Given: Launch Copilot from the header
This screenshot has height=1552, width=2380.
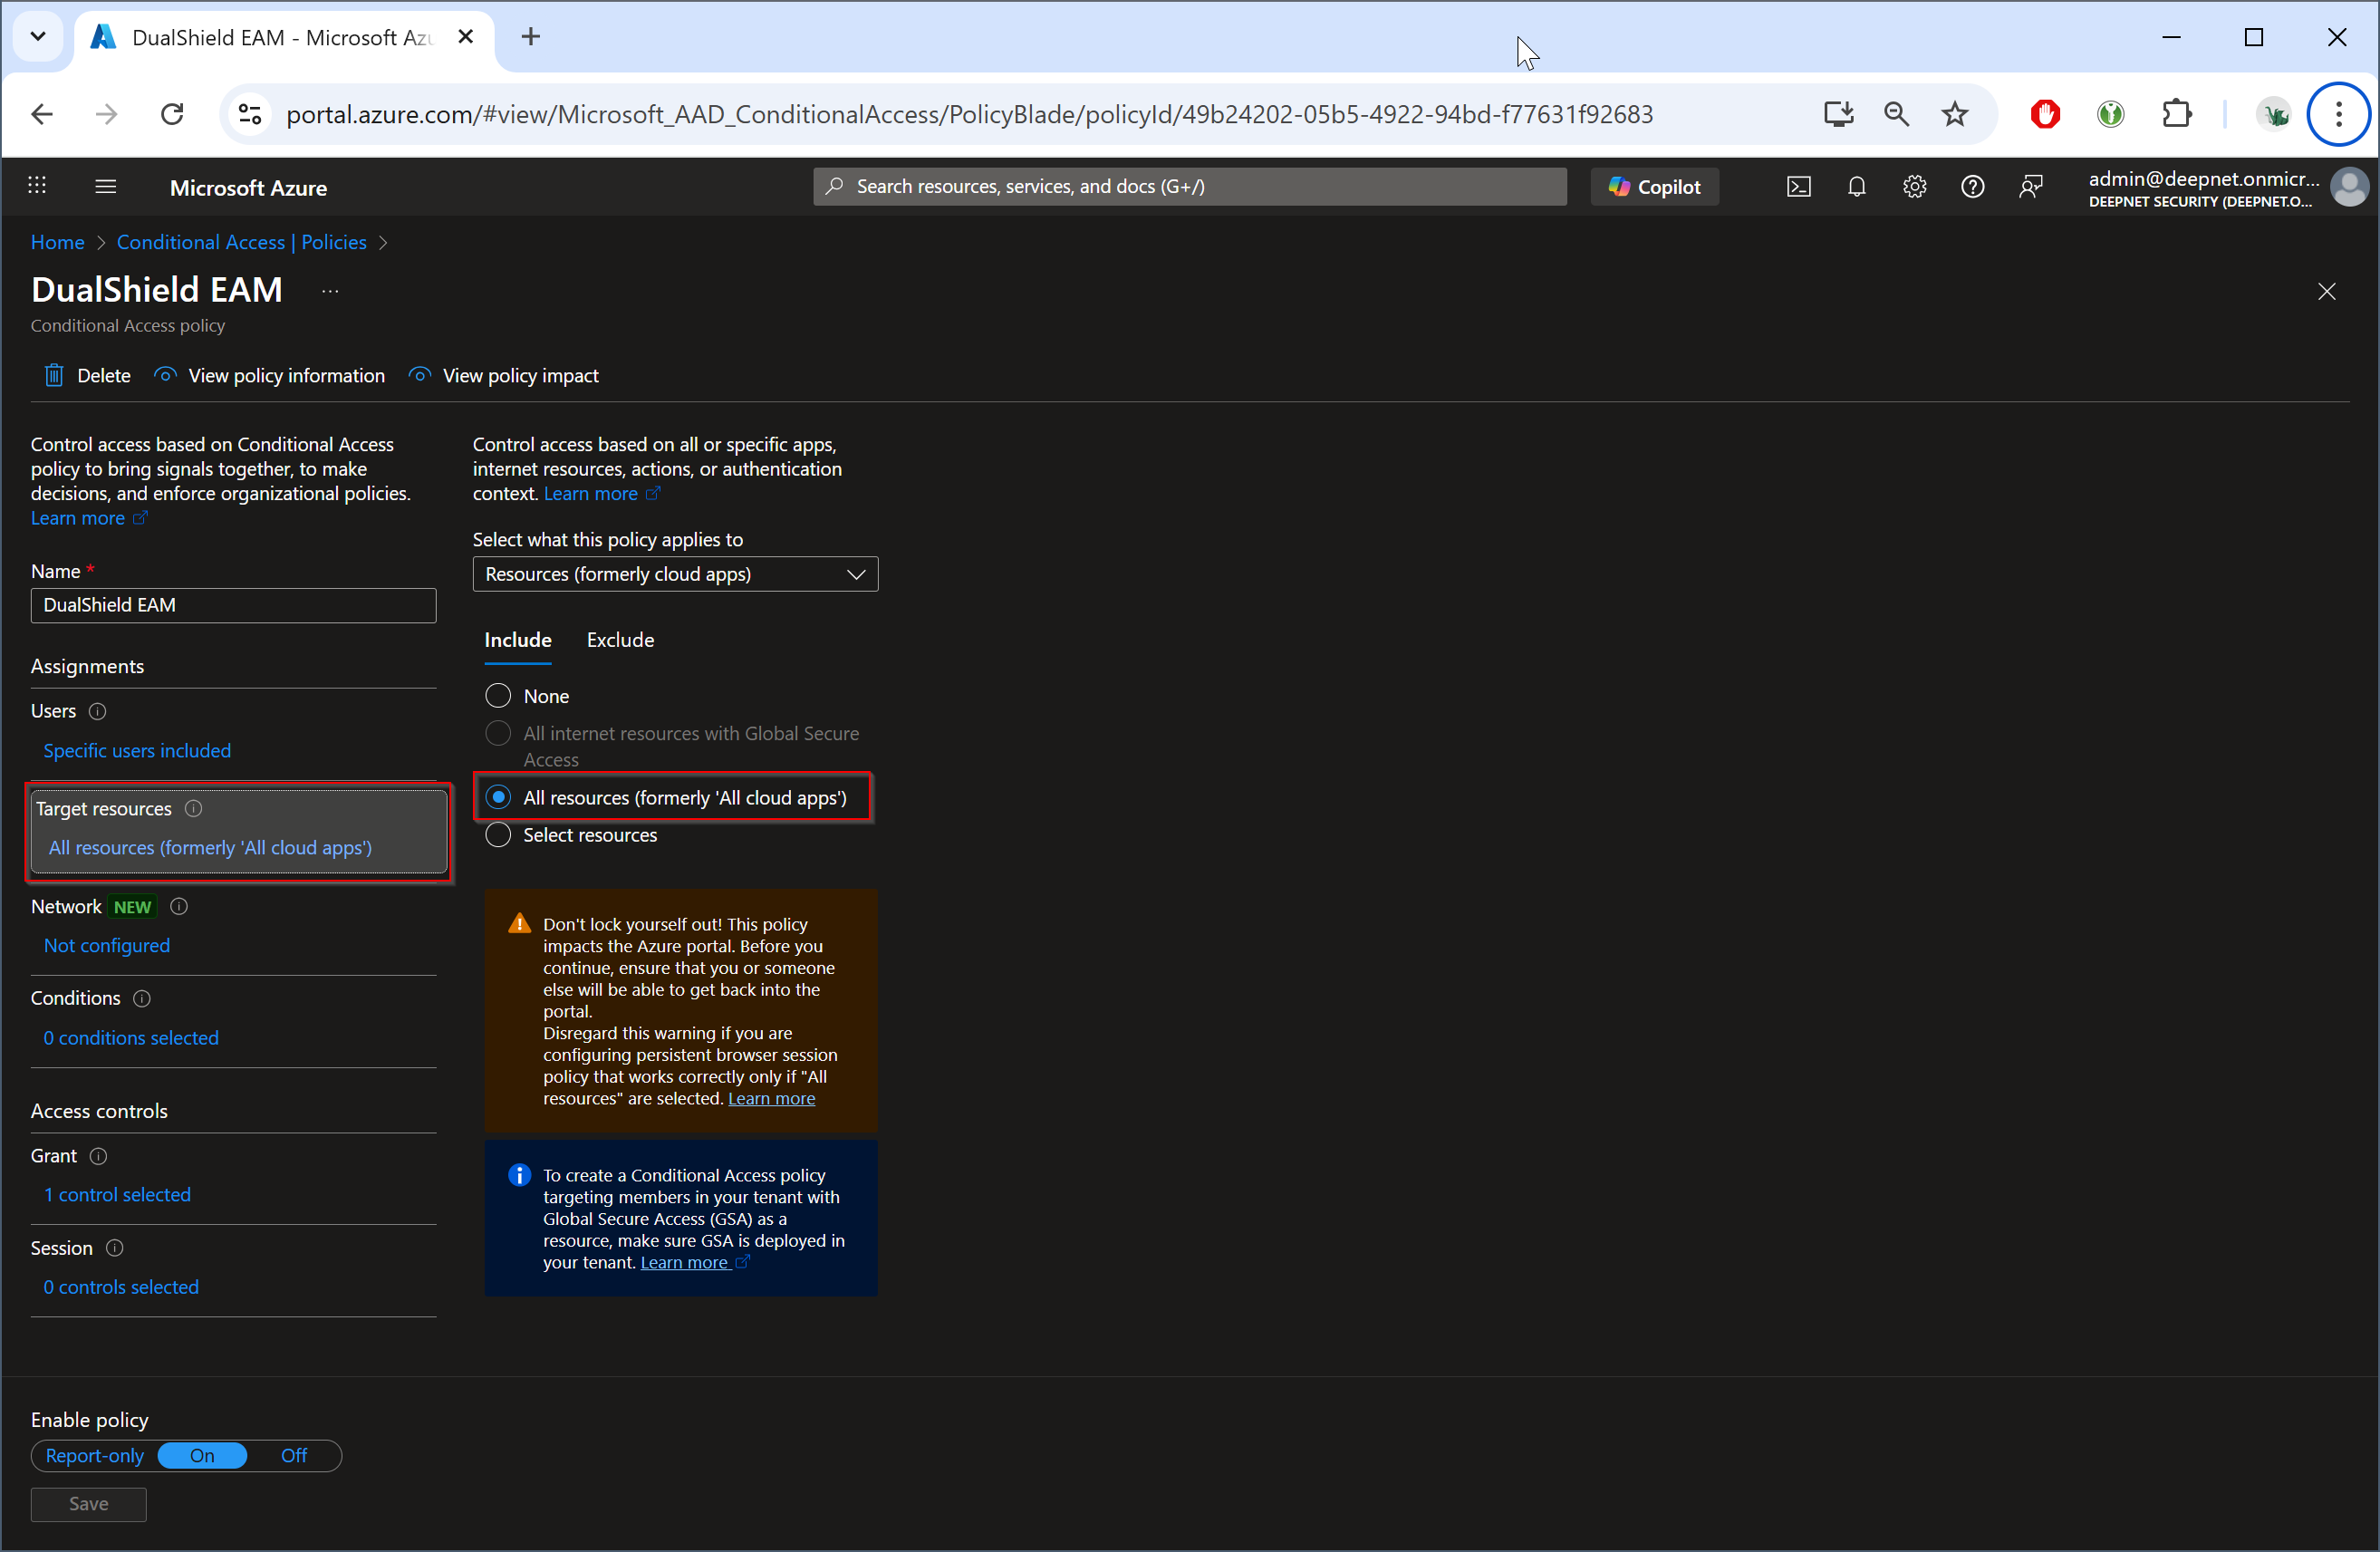Looking at the screenshot, I should [1654, 187].
